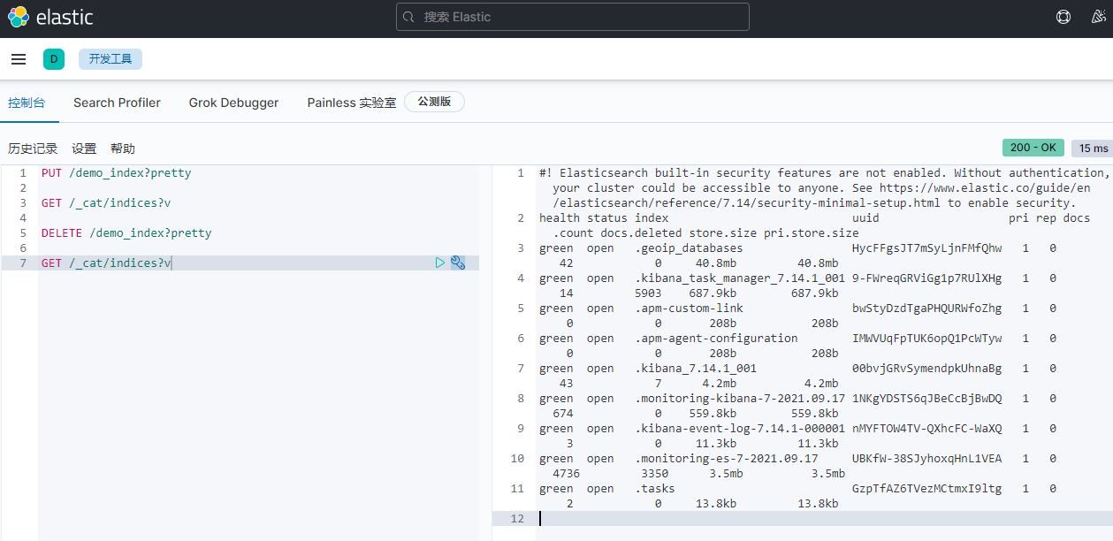Click the 开发工具 breadcrumb badge
The width and height of the screenshot is (1113, 541).
[111, 59]
